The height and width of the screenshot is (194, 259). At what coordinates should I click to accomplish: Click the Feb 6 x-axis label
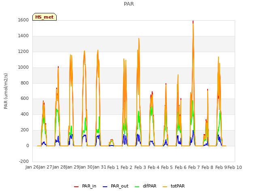[180, 167]
